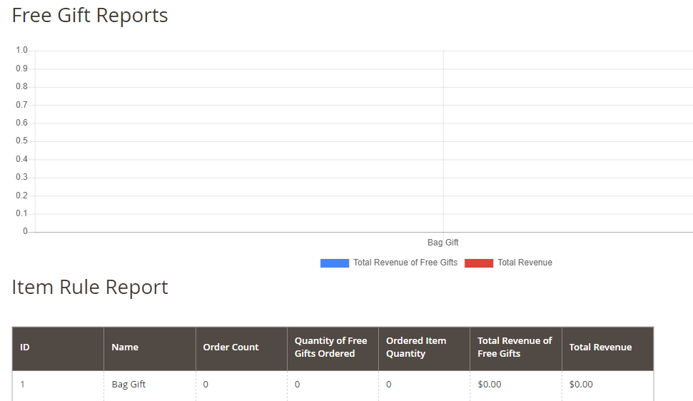Click Total Revenue of Free Gifts $0.00 cell
Screen dimensions: 693x401
pos(490,385)
